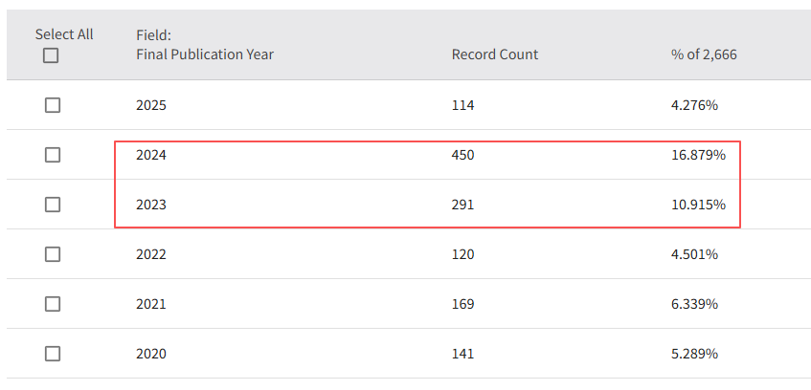Viewport: 811px width, 390px height.
Task: Tick the checkbox for year 2025
Action: pos(53,105)
